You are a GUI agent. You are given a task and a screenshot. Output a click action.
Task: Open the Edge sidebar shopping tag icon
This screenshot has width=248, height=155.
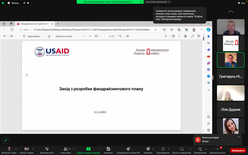click(x=208, y=50)
